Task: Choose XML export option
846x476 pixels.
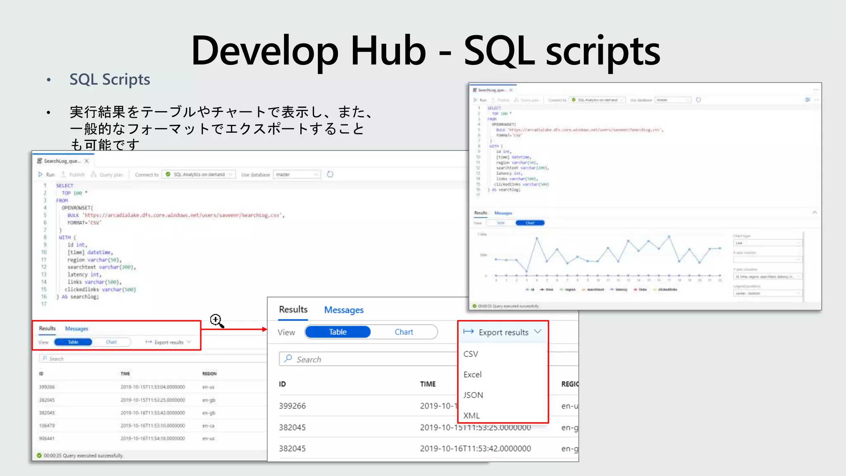Action: coord(471,416)
